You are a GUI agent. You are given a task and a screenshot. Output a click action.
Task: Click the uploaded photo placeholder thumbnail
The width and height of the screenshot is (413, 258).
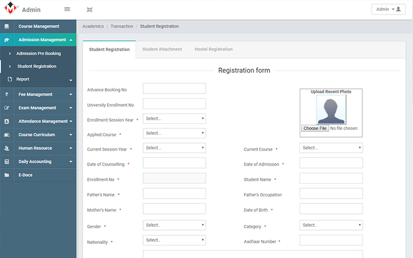pos(331,109)
